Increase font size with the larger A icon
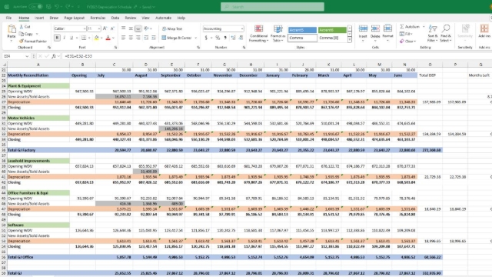492x277 pixels. tap(105, 28)
